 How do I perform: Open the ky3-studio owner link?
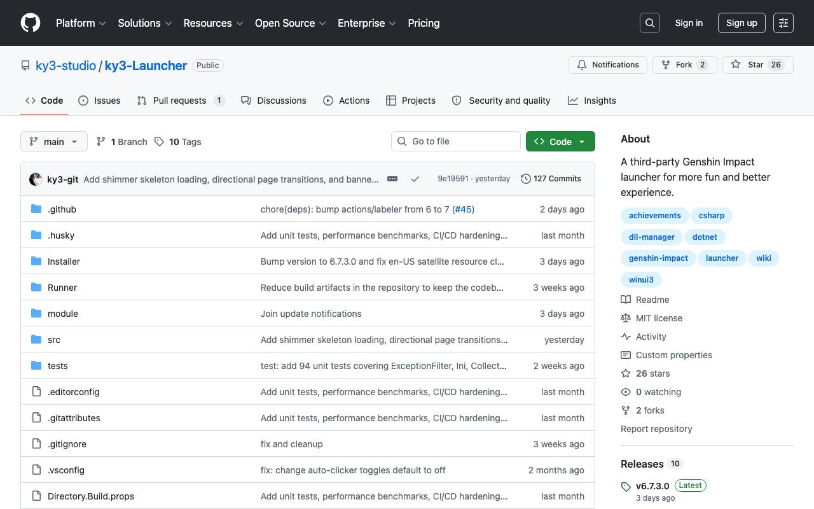66,66
